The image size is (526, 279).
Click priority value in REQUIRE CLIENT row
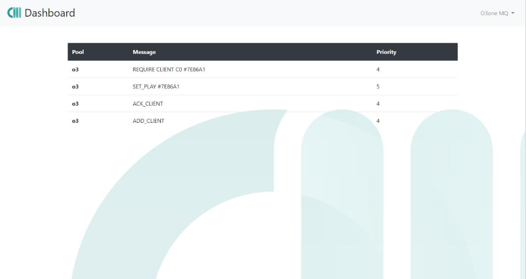point(378,70)
